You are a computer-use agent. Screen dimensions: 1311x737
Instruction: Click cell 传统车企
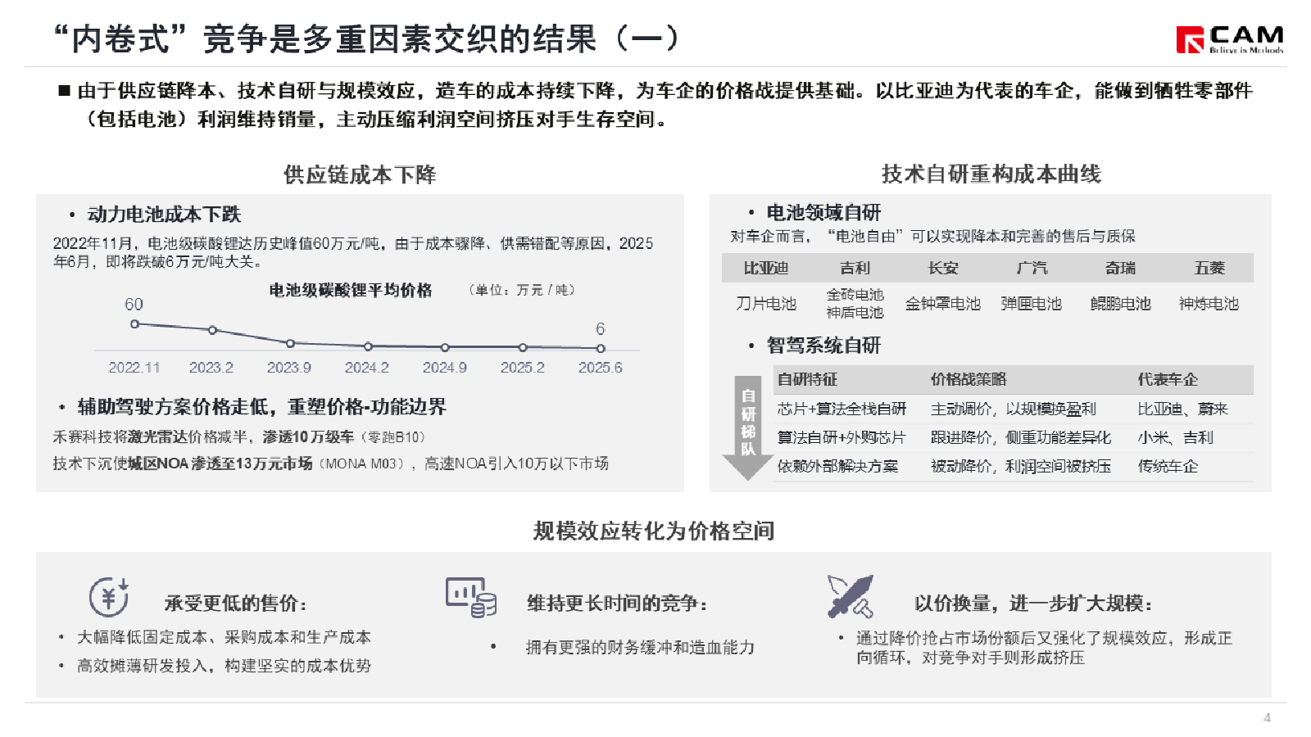pos(1168,467)
